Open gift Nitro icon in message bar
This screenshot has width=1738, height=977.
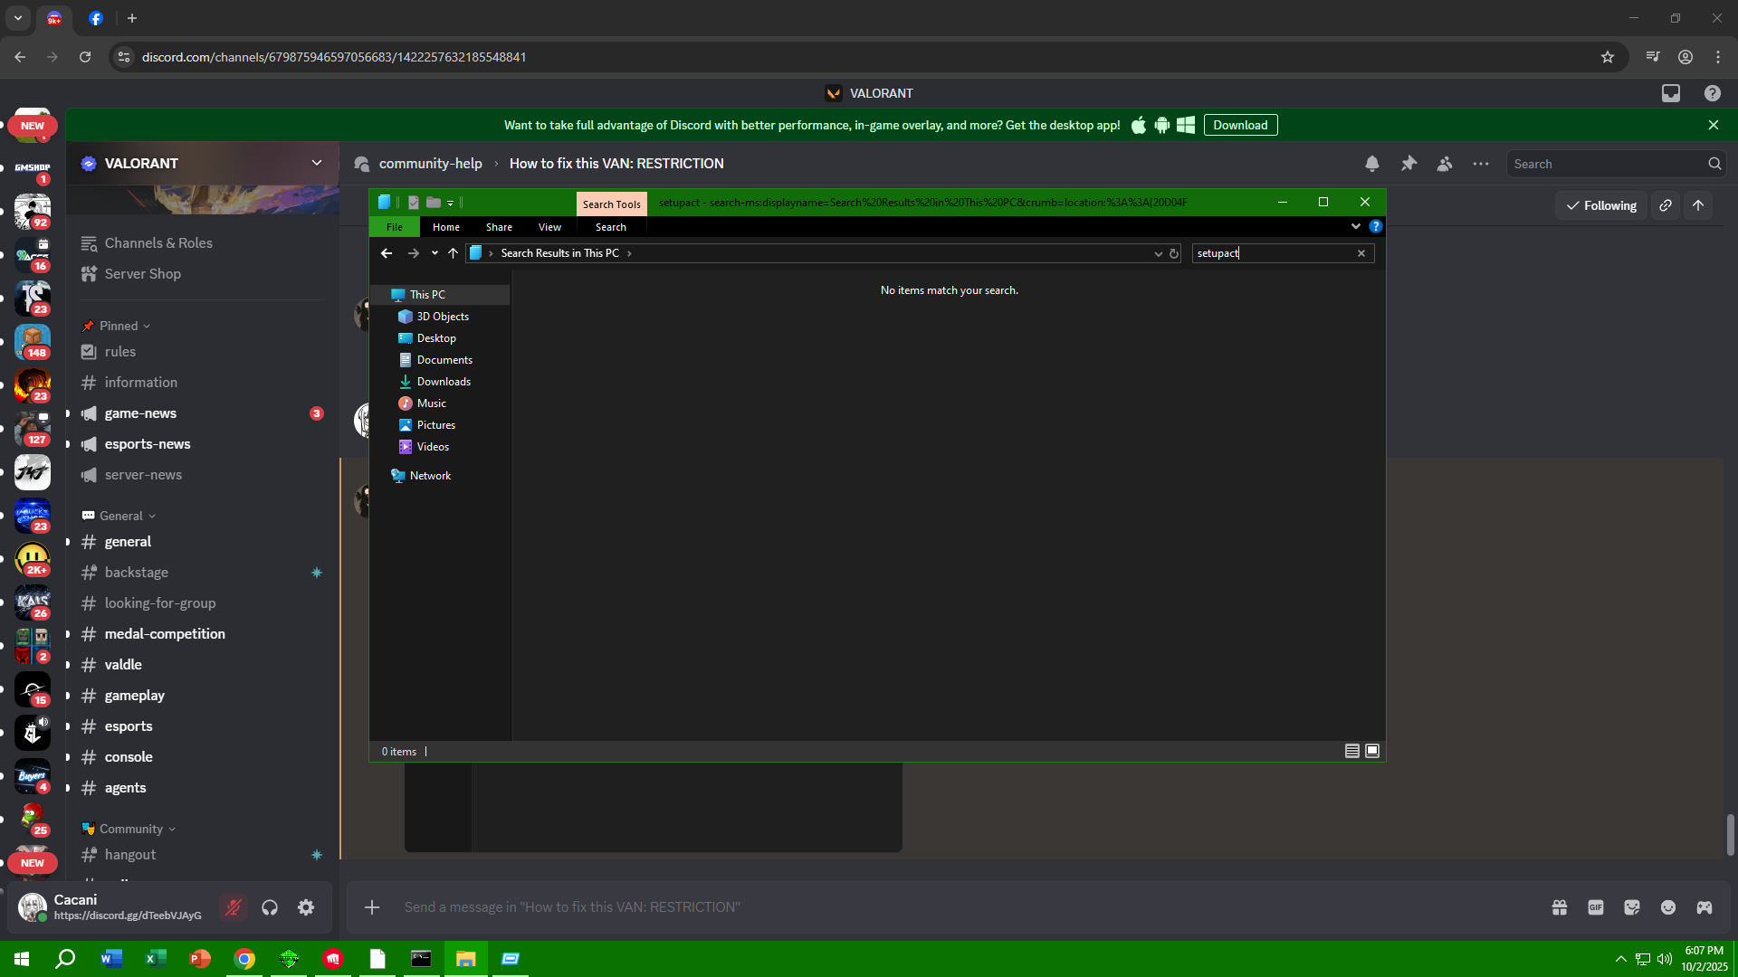[1560, 907]
